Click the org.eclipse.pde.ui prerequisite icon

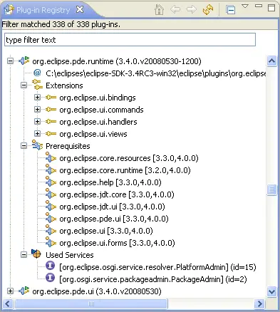tap(51, 218)
